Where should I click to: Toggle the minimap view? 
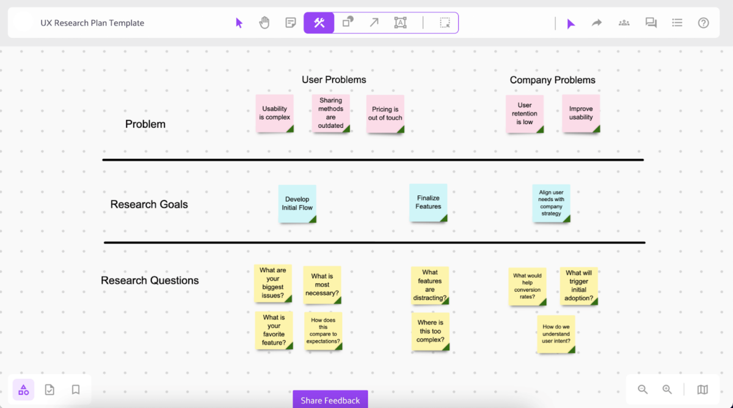tap(702, 389)
